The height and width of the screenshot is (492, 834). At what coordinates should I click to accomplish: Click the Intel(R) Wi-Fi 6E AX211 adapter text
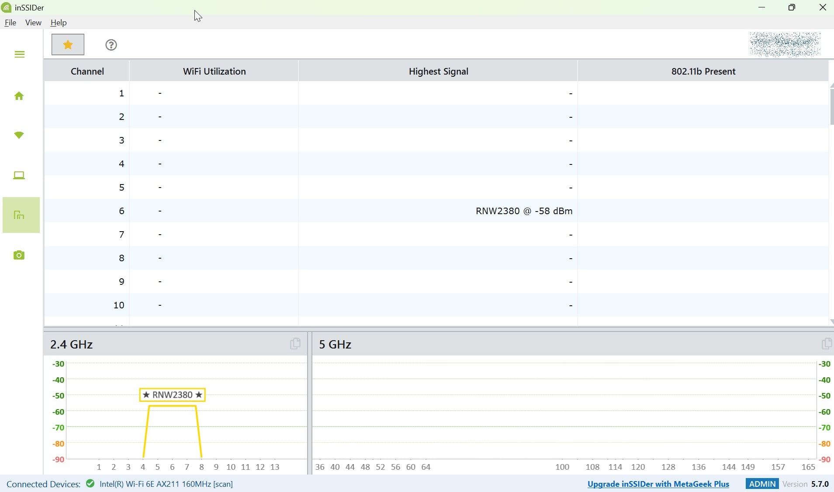click(x=166, y=484)
